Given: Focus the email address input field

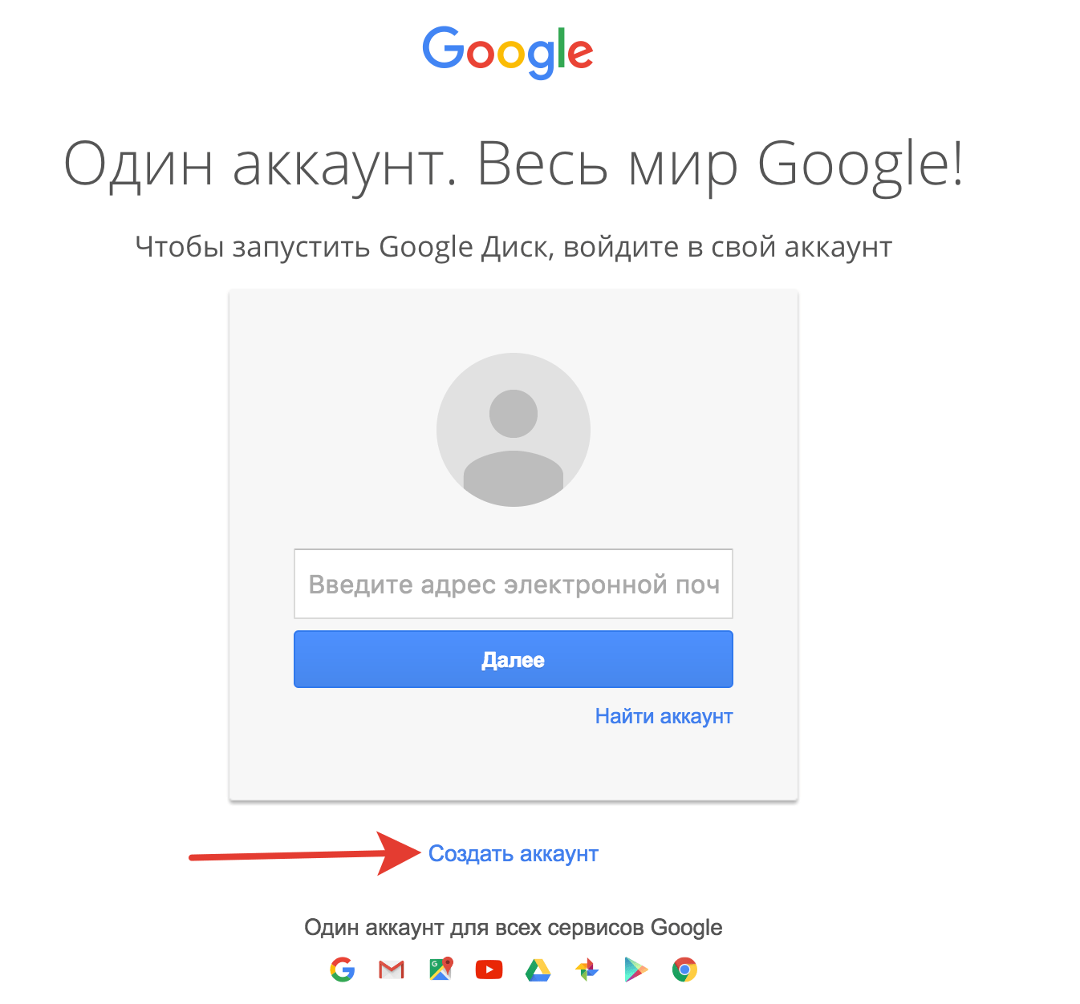Looking at the screenshot, I should pos(514,584).
